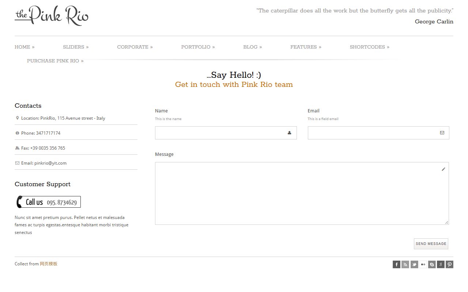The image size is (468, 292).
Task: Expand the Blog menu
Action: [x=253, y=47]
